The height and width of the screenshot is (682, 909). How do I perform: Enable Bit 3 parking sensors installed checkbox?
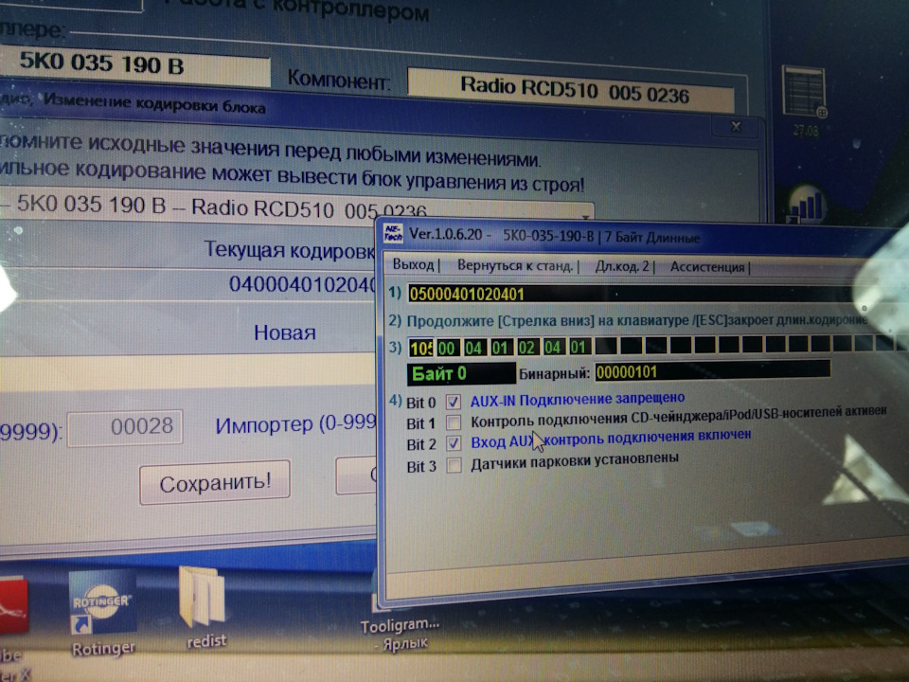click(454, 465)
